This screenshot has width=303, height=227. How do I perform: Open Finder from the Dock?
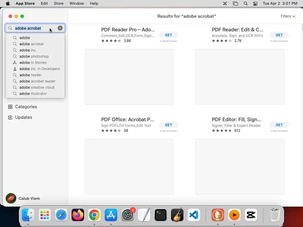(28, 215)
